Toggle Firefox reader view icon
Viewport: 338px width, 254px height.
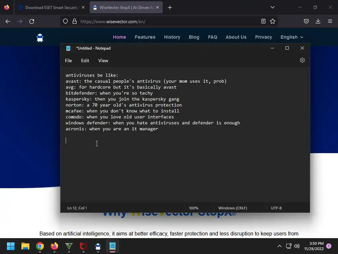[263, 21]
